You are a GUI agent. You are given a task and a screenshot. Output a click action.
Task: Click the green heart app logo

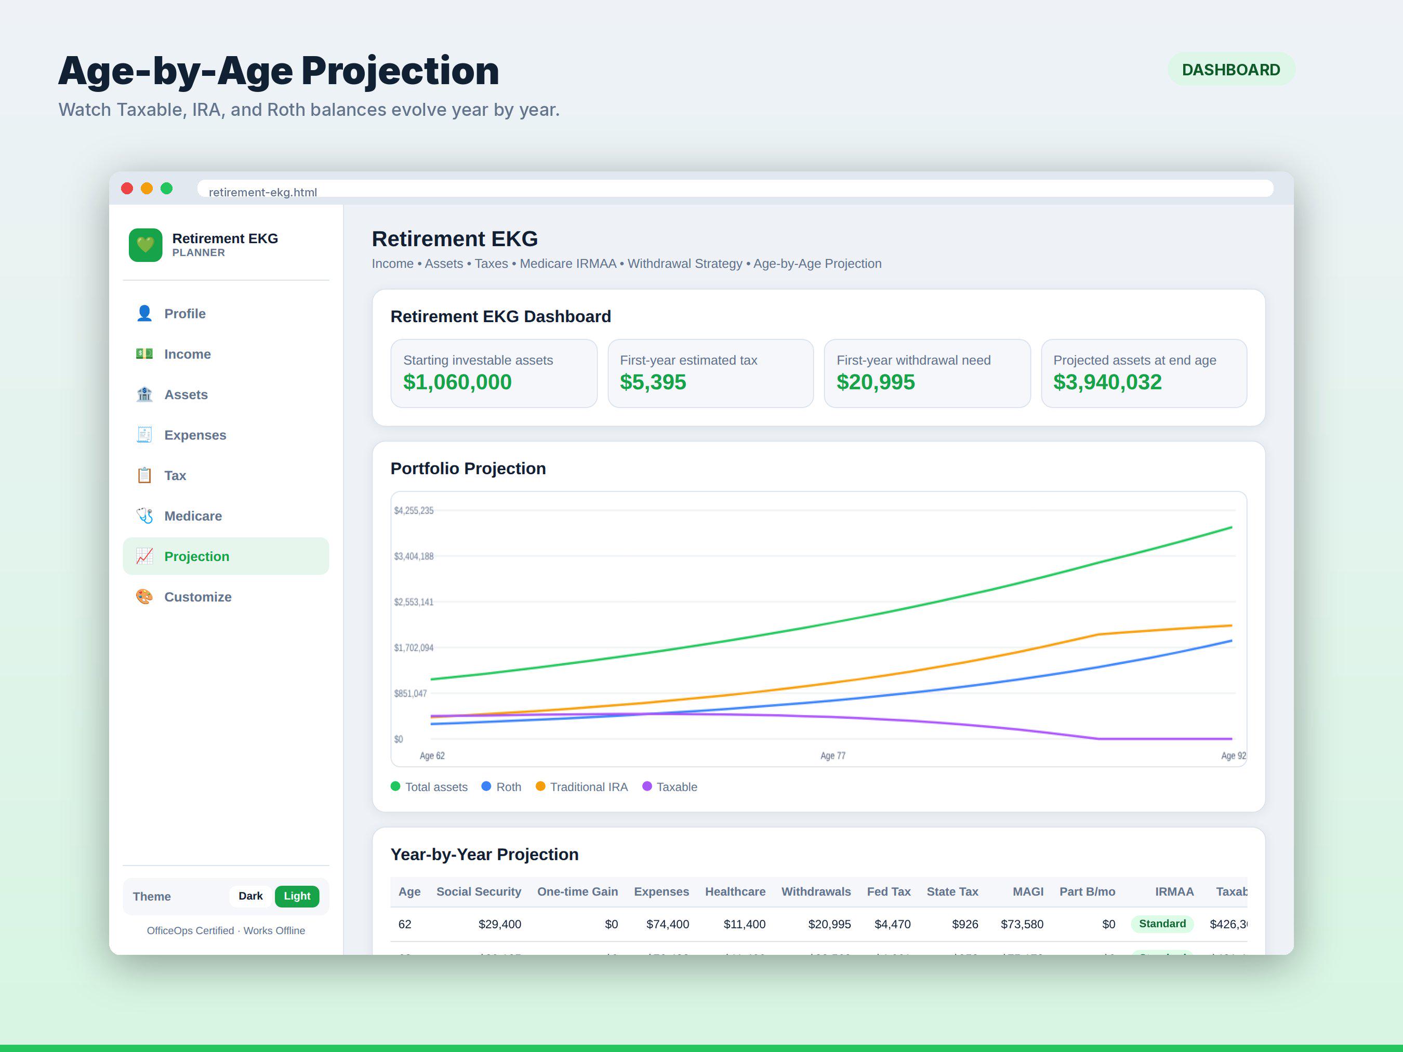click(x=145, y=245)
